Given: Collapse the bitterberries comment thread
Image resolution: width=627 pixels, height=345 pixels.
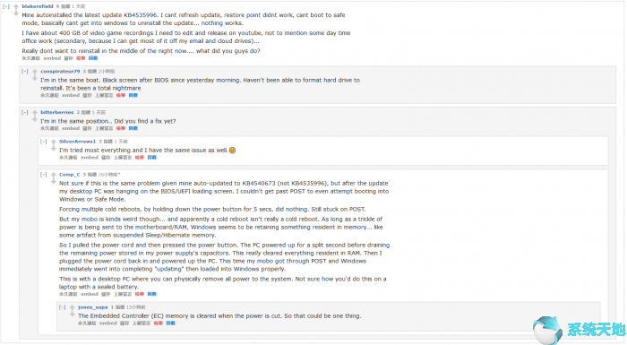Looking at the screenshot, I should coord(25,113).
